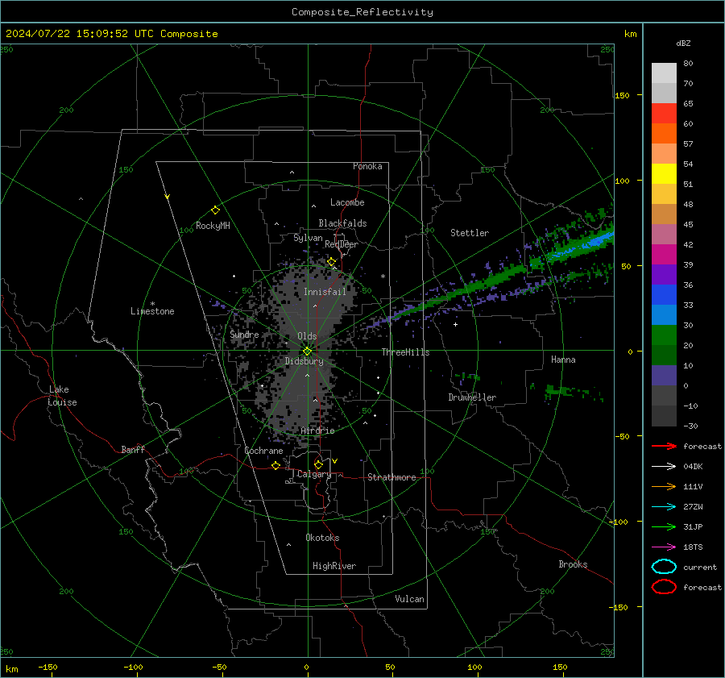
Task: Pick the purple swatch below 39
Action: [x=664, y=274]
